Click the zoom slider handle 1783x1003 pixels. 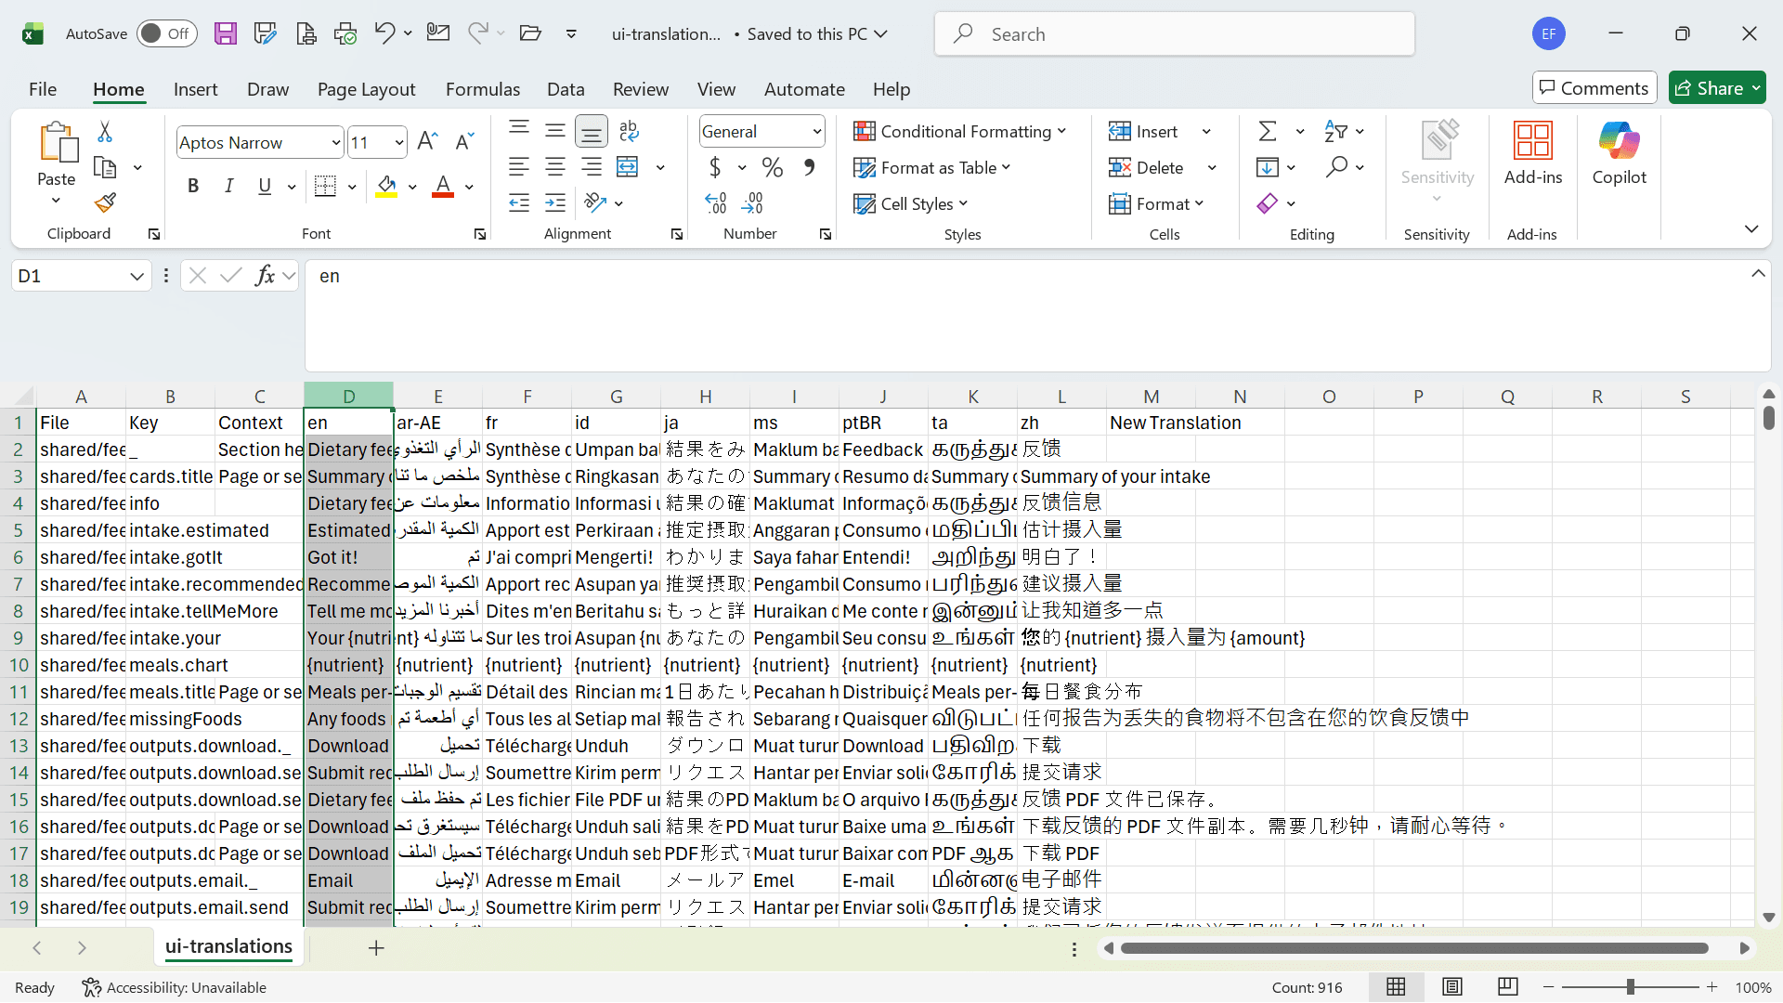click(x=1630, y=987)
